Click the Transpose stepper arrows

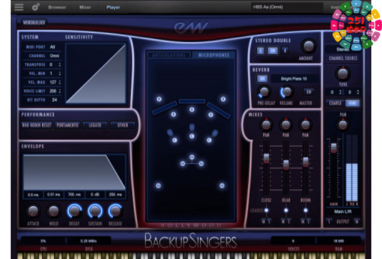pos(60,64)
